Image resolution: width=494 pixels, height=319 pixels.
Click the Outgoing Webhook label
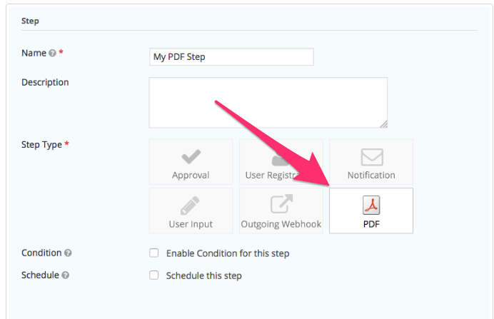tap(281, 224)
